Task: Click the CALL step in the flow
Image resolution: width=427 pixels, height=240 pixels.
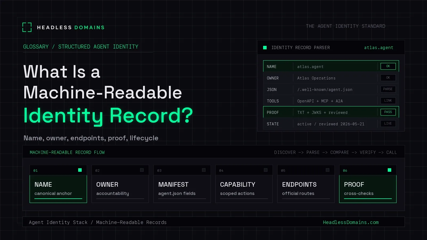Action: (392, 152)
